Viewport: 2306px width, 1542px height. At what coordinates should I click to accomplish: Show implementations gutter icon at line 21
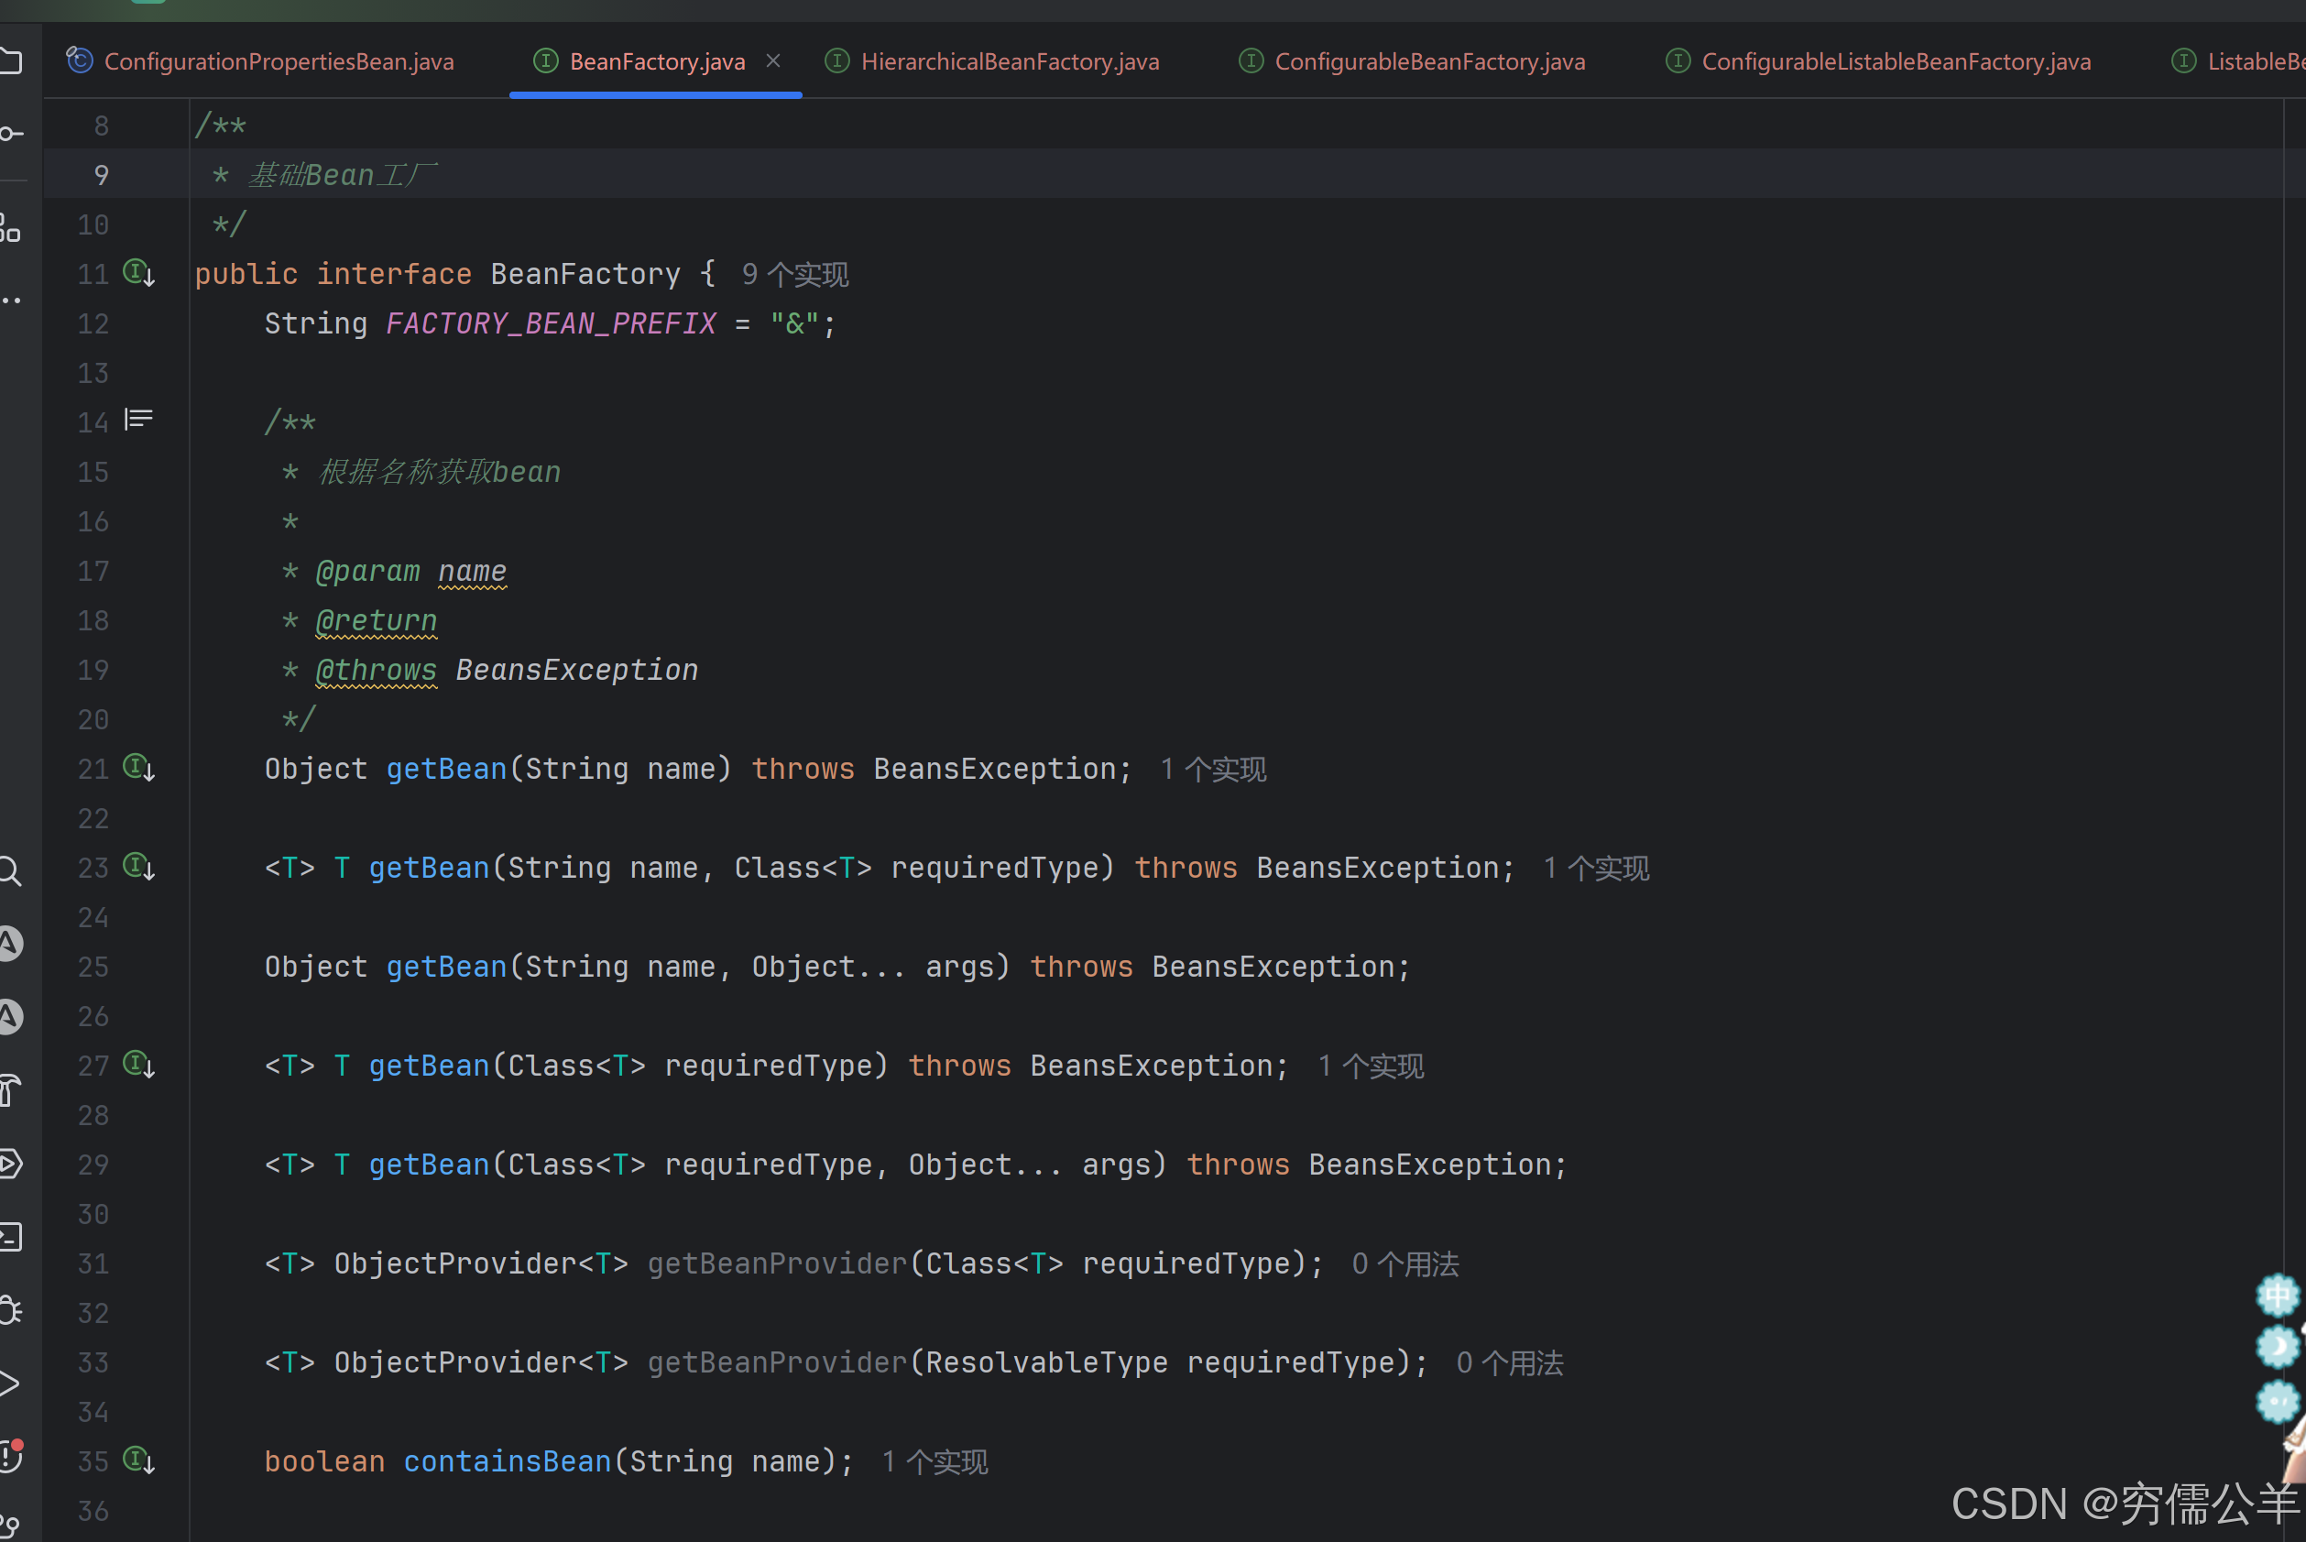(138, 767)
